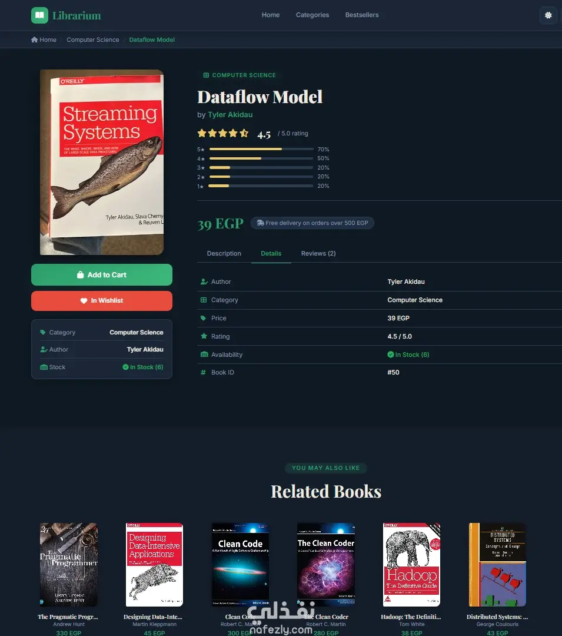
Task: Click the 1-star rating bar
Action: 261,185
